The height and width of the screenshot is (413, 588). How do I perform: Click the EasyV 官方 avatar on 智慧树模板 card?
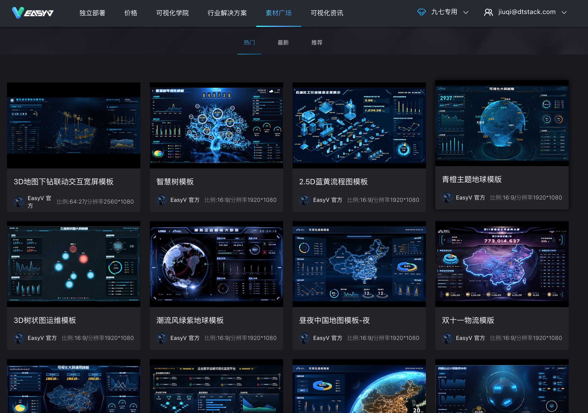tap(161, 200)
